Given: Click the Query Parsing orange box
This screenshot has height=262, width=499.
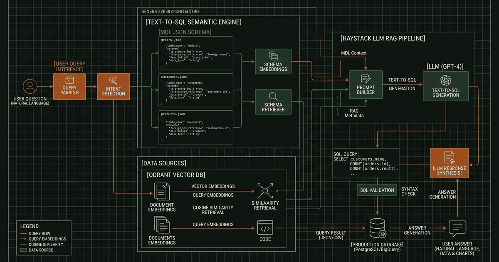Looking at the screenshot, I should pyautogui.click(x=69, y=86).
